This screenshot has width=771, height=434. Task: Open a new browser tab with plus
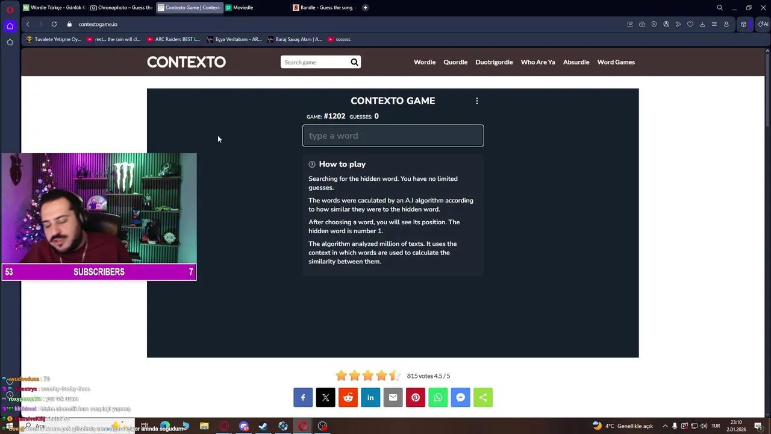pyautogui.click(x=365, y=8)
